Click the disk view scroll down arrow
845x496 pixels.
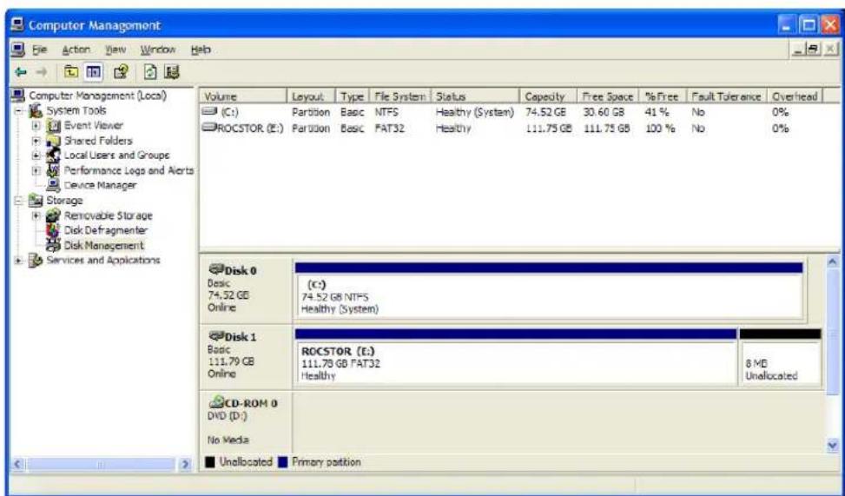tap(833, 446)
